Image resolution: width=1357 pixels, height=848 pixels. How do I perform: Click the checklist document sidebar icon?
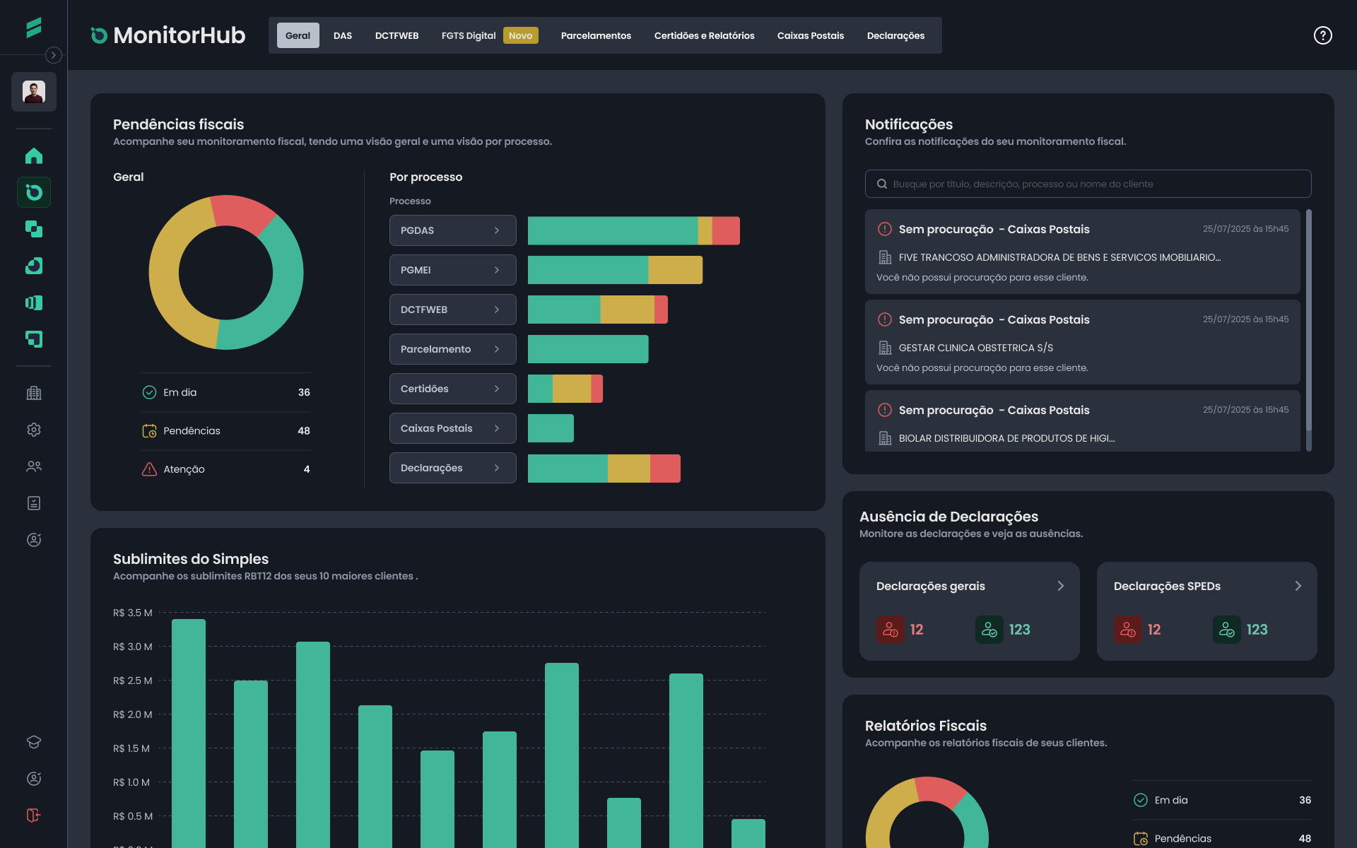(x=33, y=503)
